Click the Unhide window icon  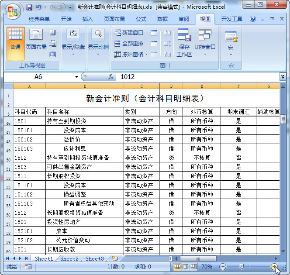[154, 54]
